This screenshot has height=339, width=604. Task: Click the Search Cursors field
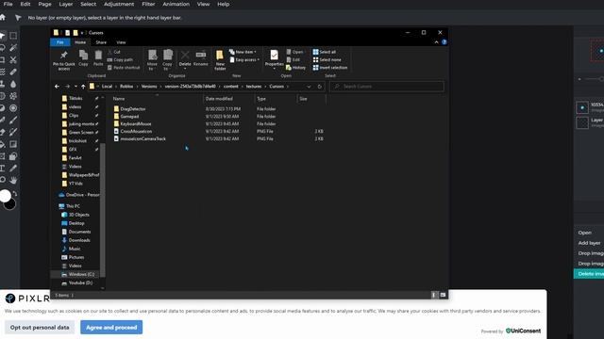[x=387, y=87]
